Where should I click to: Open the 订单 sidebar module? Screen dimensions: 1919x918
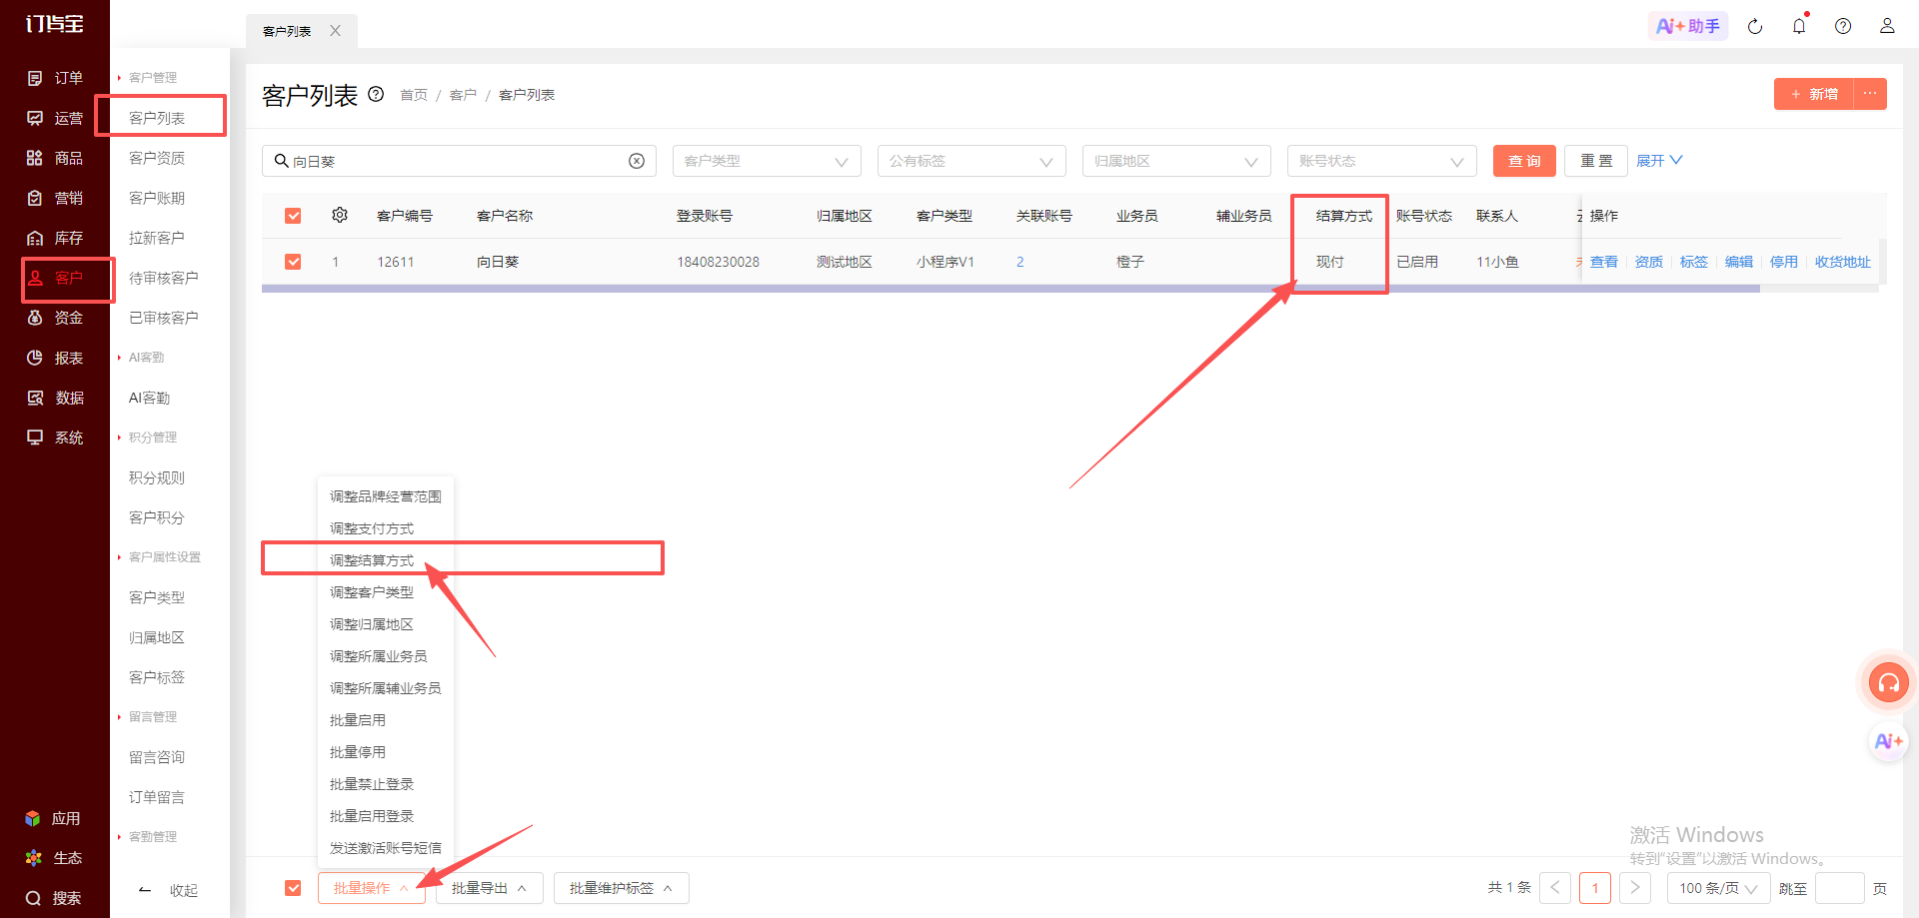(x=55, y=78)
